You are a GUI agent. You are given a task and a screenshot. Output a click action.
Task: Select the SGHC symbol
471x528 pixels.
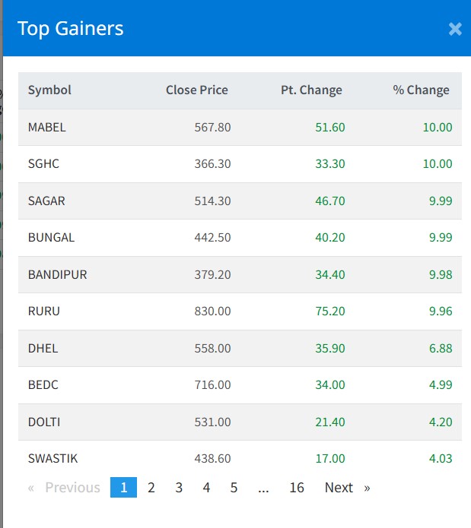(44, 164)
